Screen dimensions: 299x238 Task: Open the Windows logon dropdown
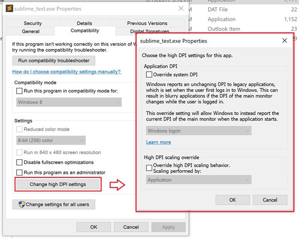198,131
